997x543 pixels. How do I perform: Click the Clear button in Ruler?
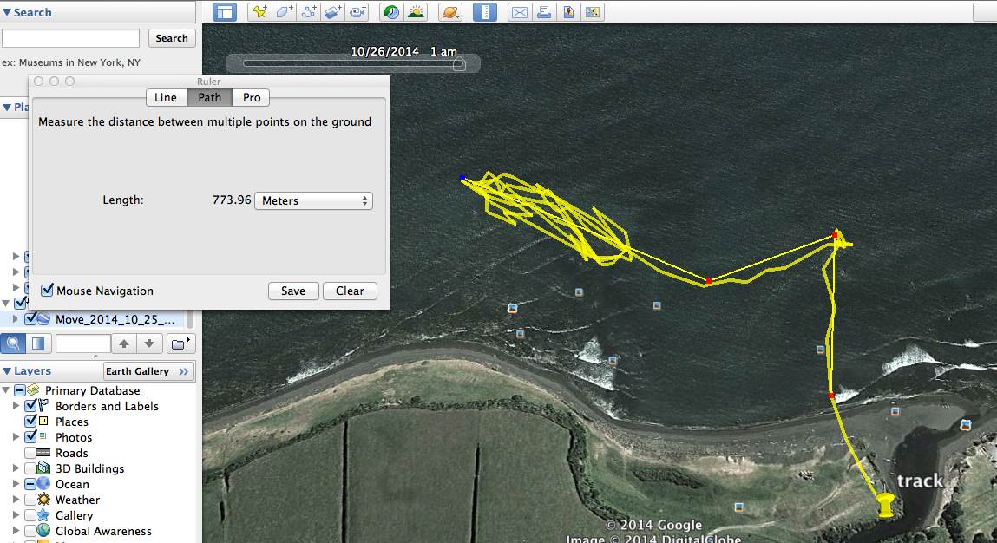click(x=350, y=291)
